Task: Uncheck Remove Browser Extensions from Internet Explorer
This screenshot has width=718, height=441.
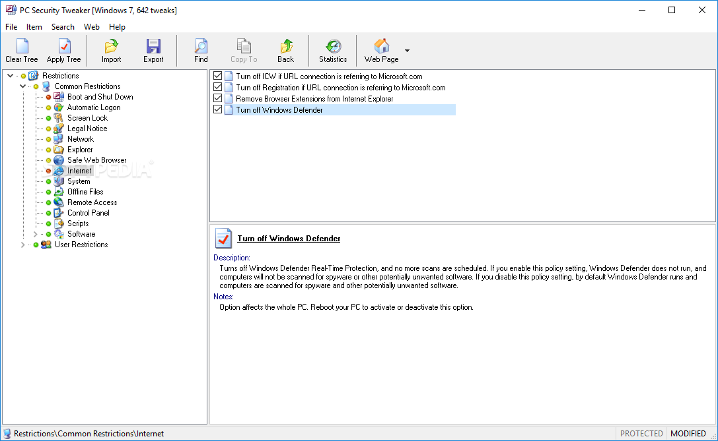Action: point(218,98)
